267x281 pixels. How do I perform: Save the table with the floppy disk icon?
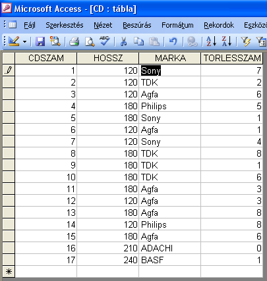(40, 41)
